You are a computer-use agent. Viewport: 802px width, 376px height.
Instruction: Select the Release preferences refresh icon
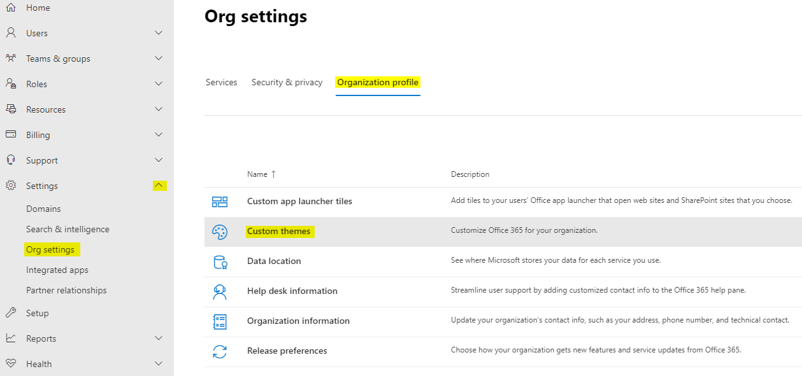coord(220,351)
